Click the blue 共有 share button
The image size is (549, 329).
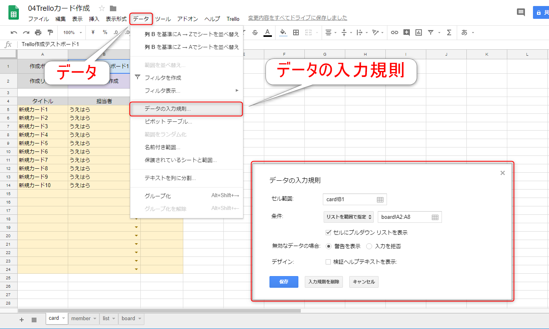click(x=541, y=12)
